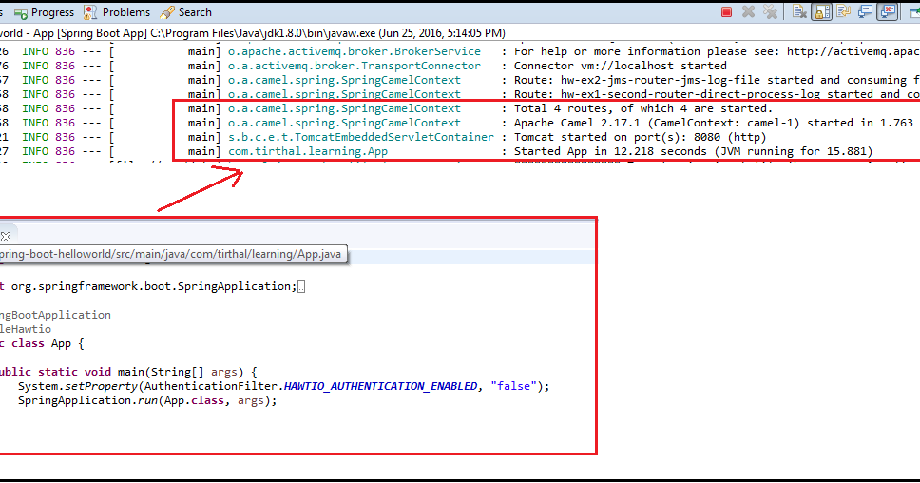920x483 pixels.
Task: Click the s.b.c.e.t.TomcatEmbeddedServletContainer logger name
Action: point(361,137)
